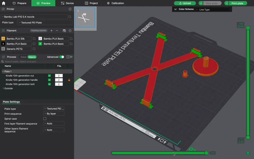Click filament 3 black color swatch

[x=3, y=44]
